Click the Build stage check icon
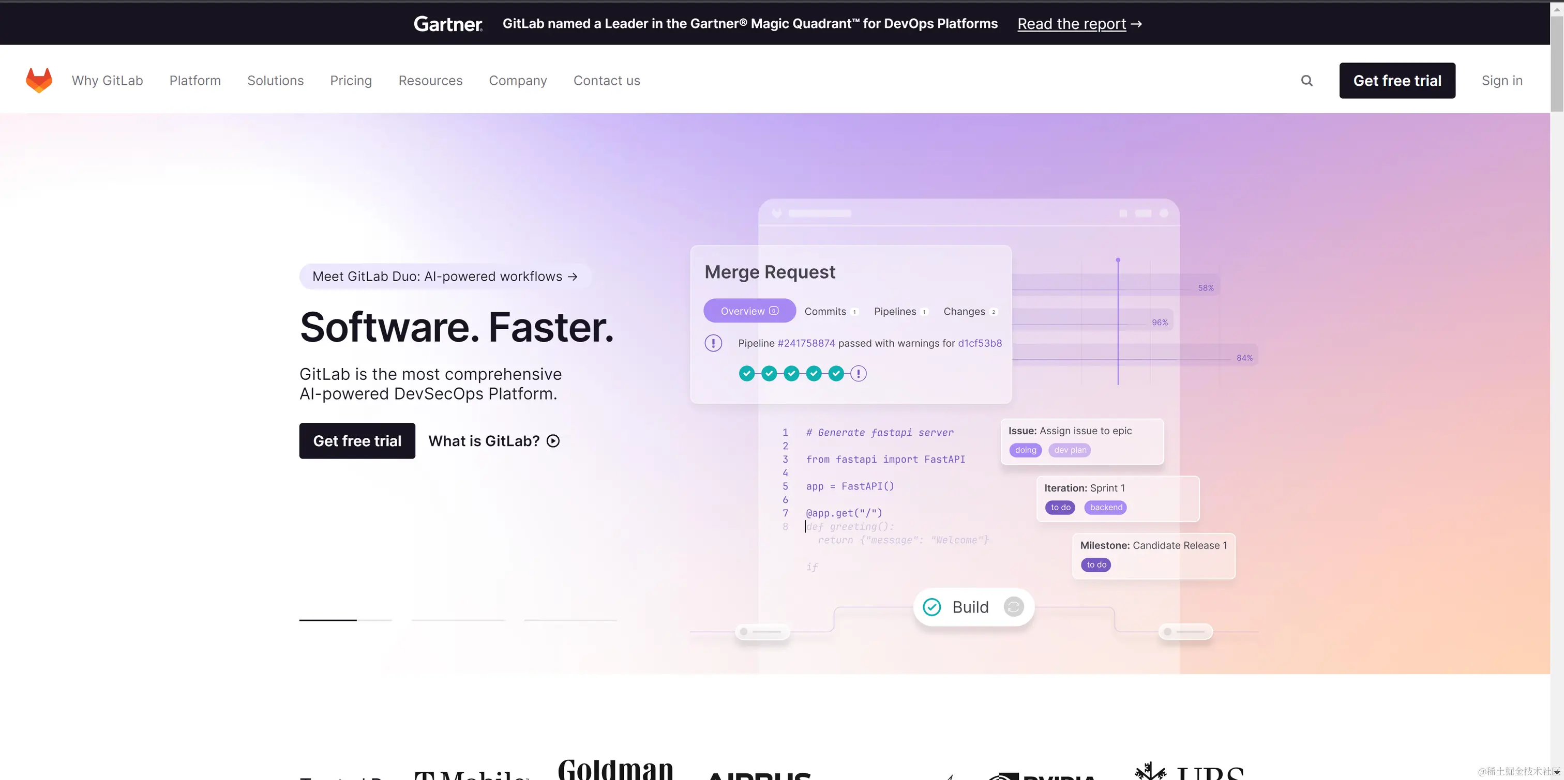Screen dimensions: 1564x780 pos(932,607)
